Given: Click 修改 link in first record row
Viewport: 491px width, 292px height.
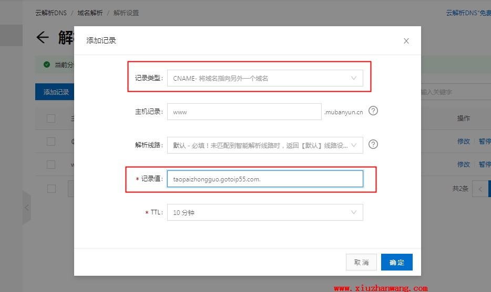Looking at the screenshot, I should coord(463,142).
